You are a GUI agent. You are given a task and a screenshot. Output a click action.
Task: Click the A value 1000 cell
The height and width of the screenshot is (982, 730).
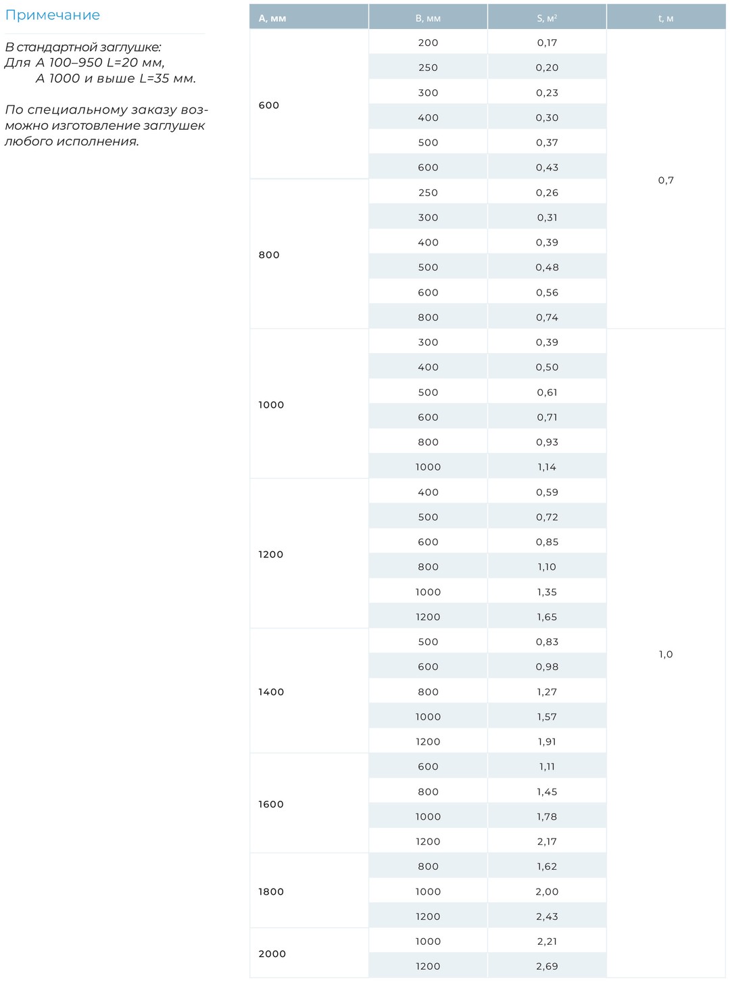point(309,404)
